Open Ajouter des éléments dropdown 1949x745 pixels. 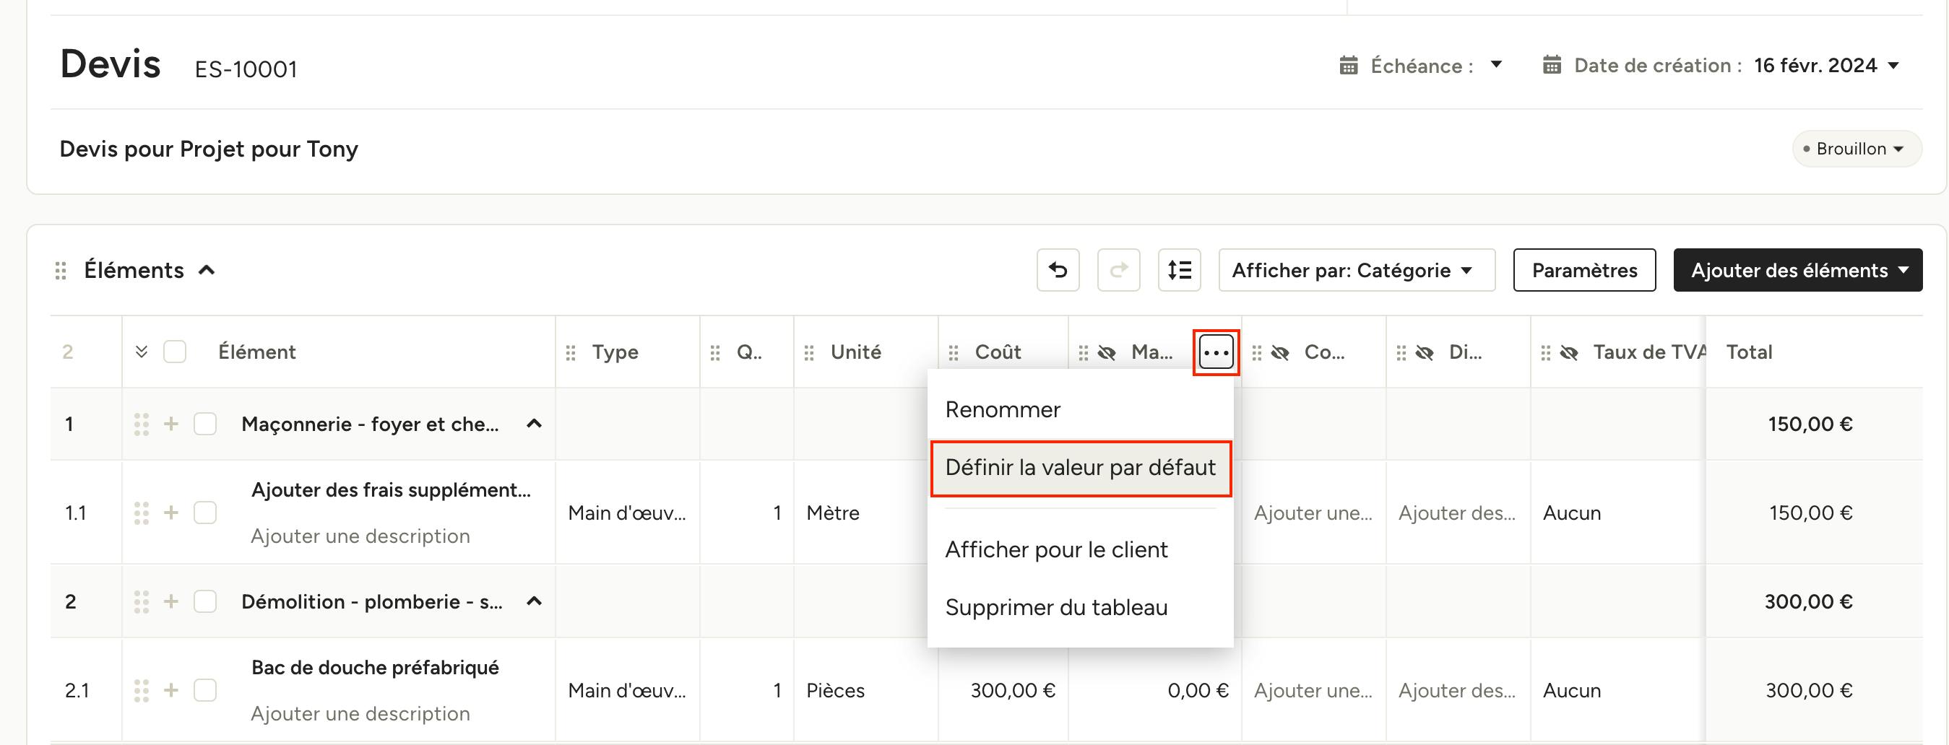1798,270
